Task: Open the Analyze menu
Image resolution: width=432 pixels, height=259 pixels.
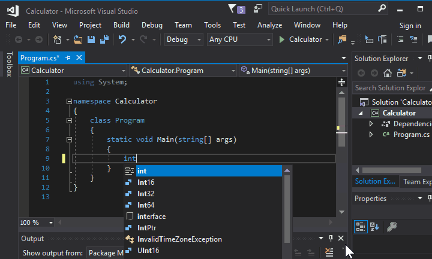Action: coord(269,25)
